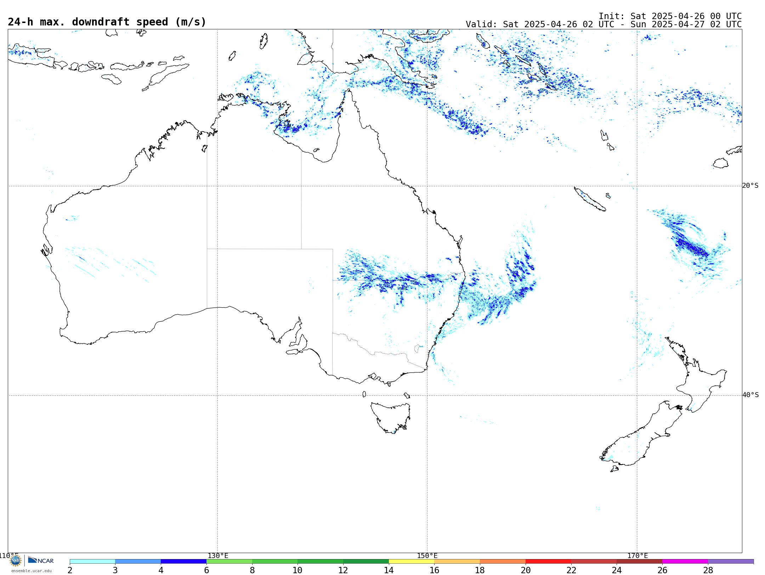Pick the light cyan 2–3 m/s swatch

pyautogui.click(x=92, y=562)
